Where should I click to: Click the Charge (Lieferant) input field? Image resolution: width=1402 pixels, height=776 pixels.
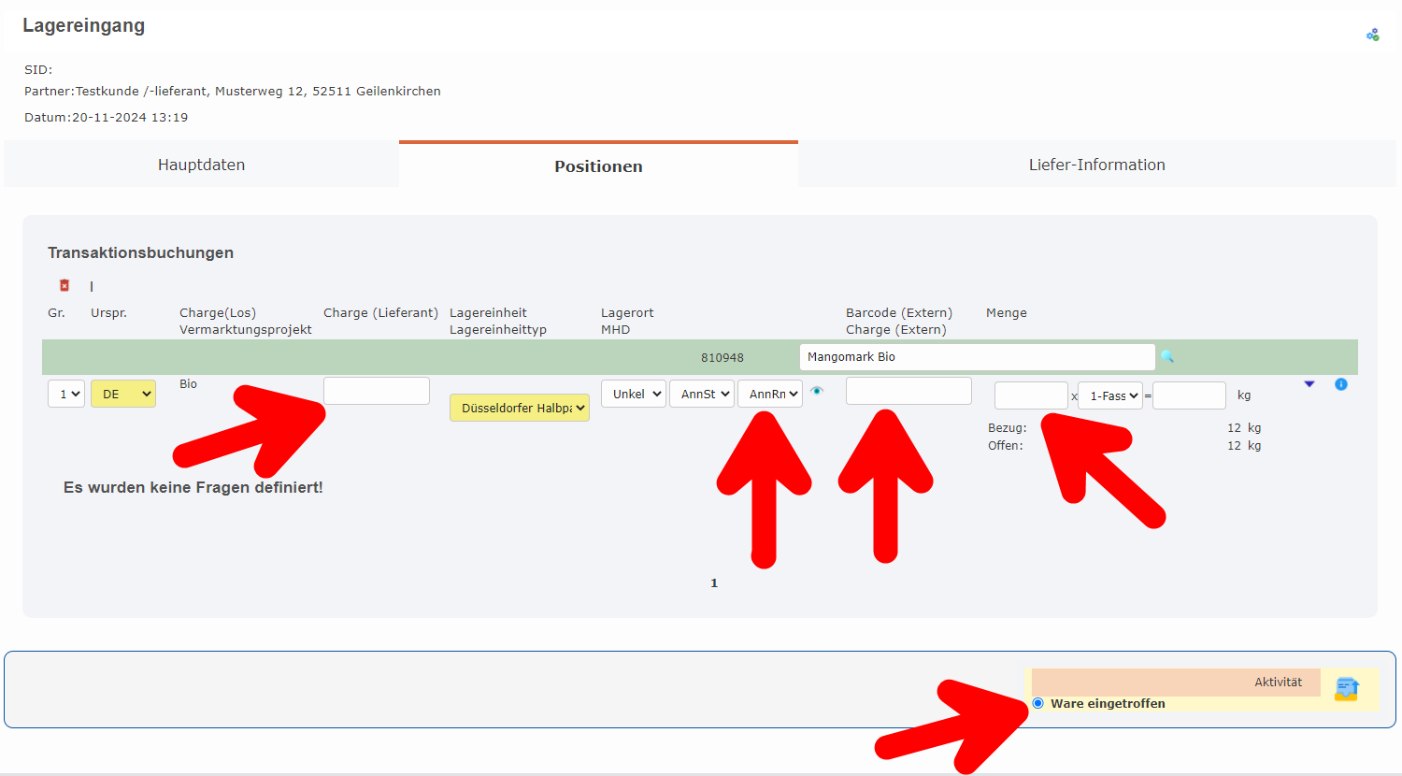tap(377, 391)
